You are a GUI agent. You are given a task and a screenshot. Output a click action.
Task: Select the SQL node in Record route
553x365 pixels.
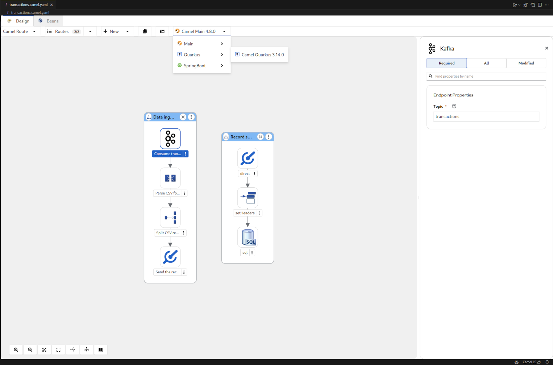248,237
